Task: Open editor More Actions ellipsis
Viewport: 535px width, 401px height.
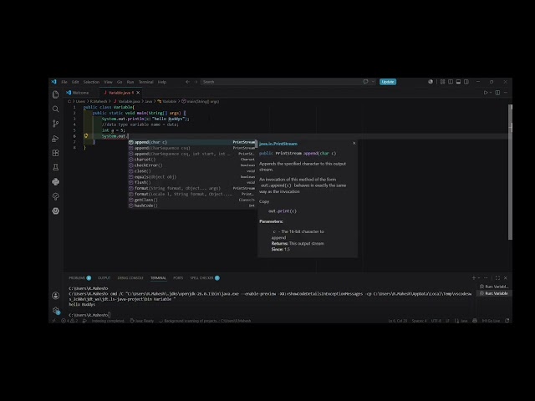Action: (x=506, y=93)
